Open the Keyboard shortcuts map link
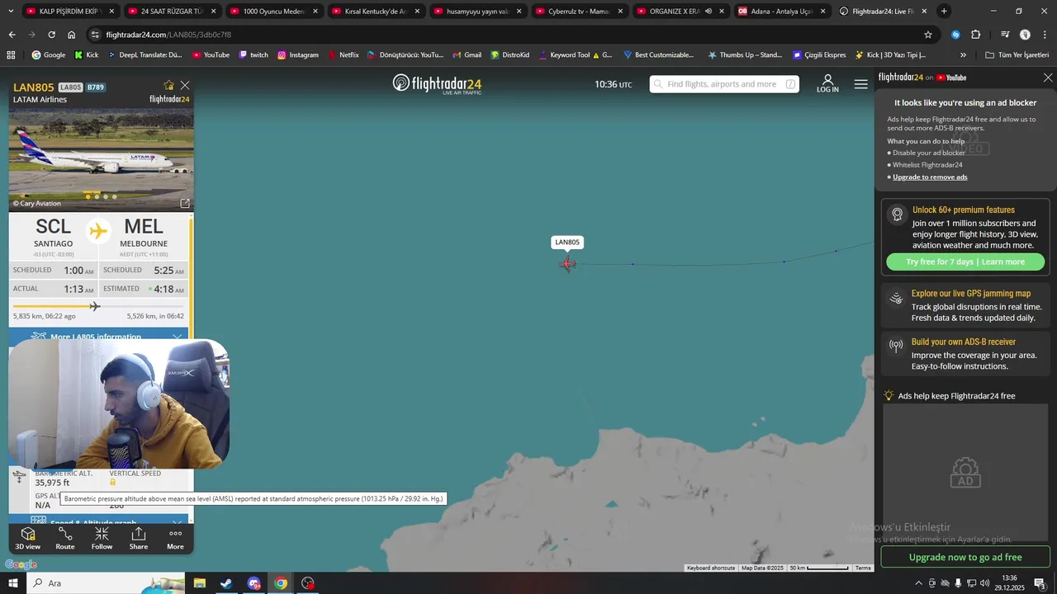The width and height of the screenshot is (1057, 594). pos(711,568)
